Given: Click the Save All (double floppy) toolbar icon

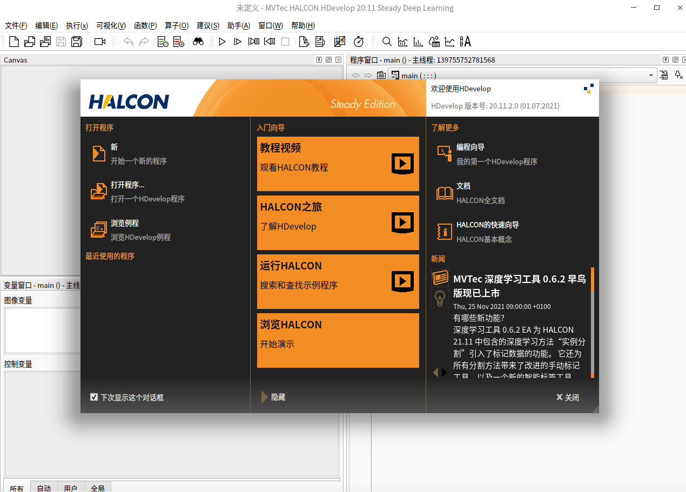Looking at the screenshot, I should point(77,42).
